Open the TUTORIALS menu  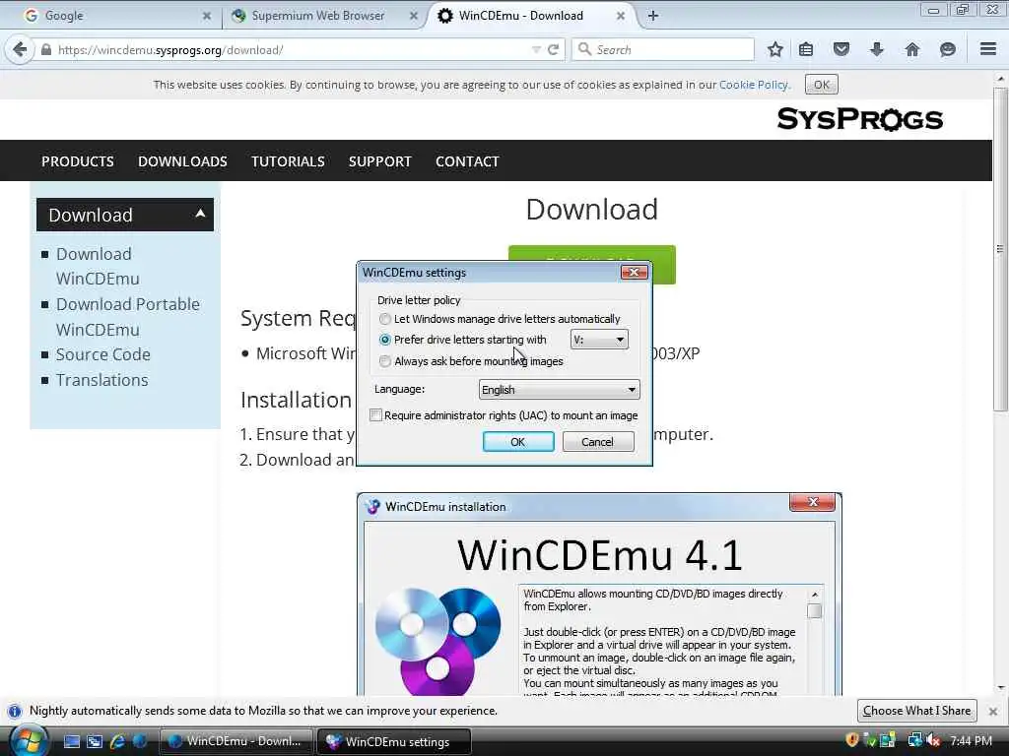coord(288,161)
